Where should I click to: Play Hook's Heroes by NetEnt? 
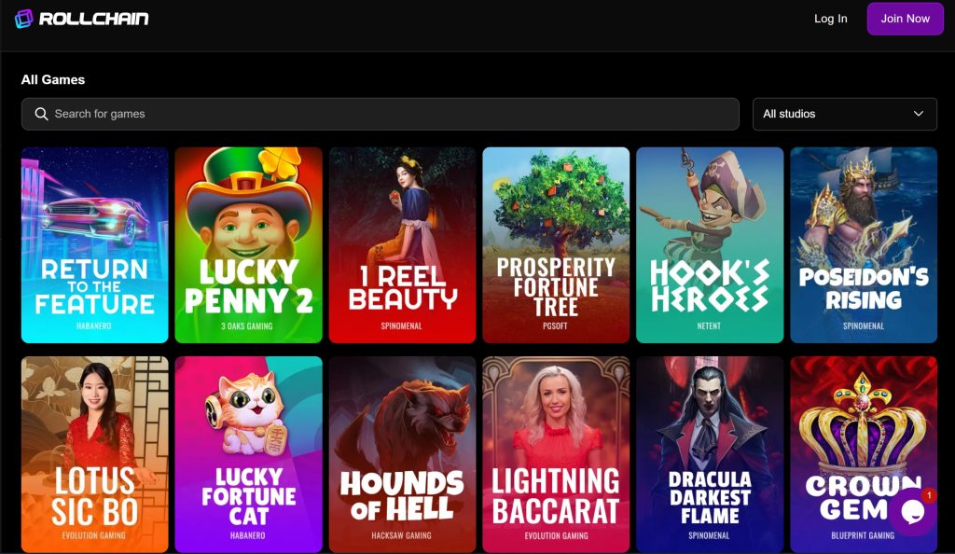point(710,244)
